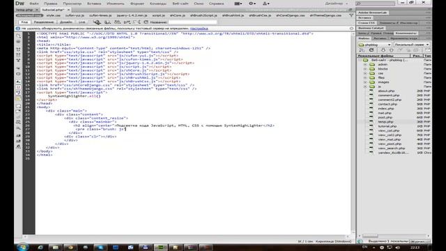
Task: Switch to Код view
Action: tap(24, 22)
